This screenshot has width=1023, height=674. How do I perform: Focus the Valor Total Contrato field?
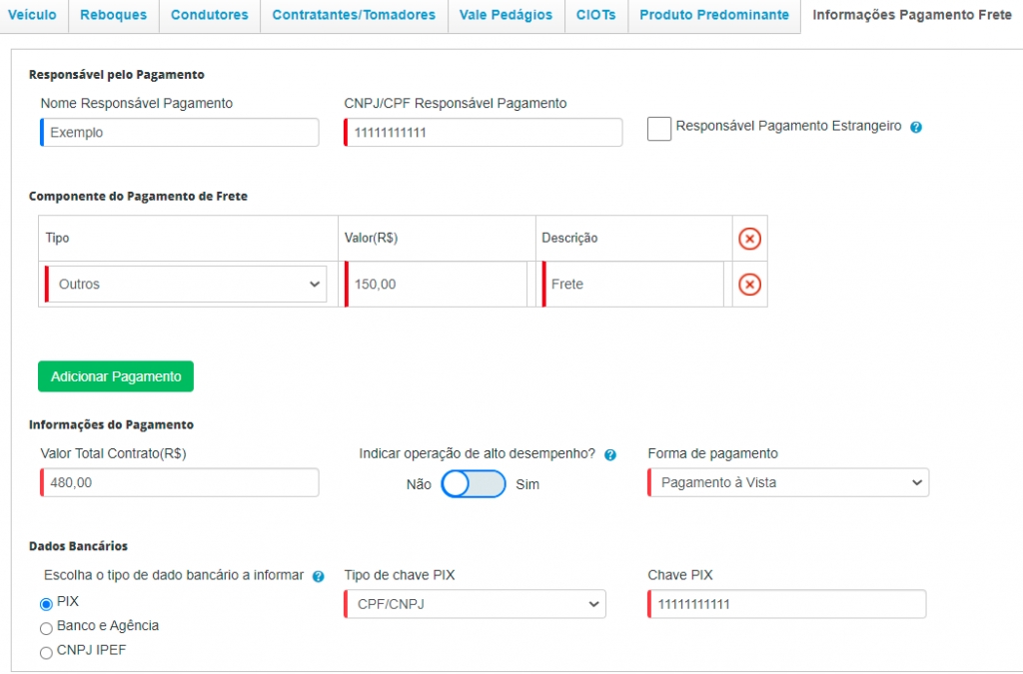click(180, 483)
